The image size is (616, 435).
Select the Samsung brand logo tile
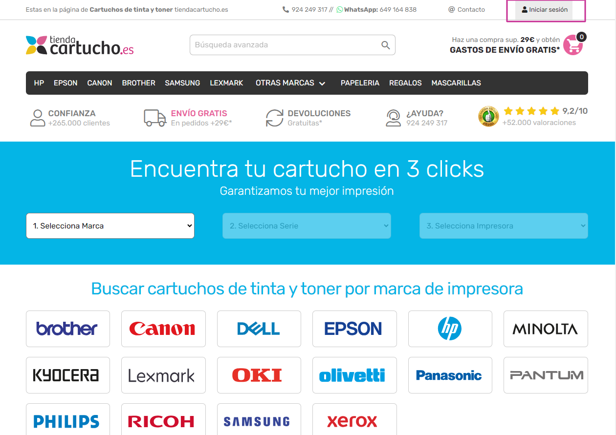click(x=259, y=419)
